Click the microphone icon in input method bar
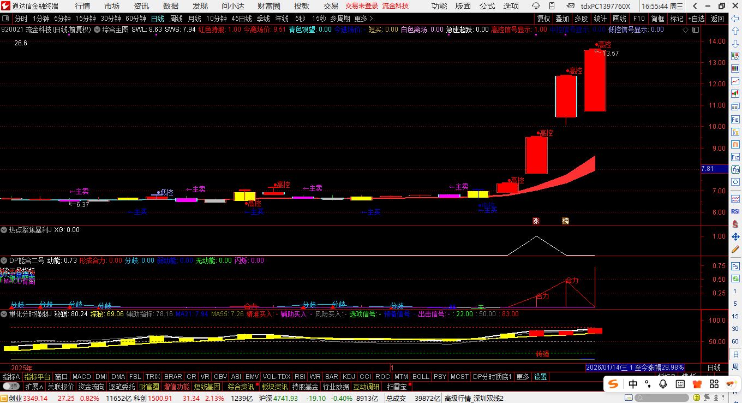This screenshot has width=742, height=403. [663, 384]
